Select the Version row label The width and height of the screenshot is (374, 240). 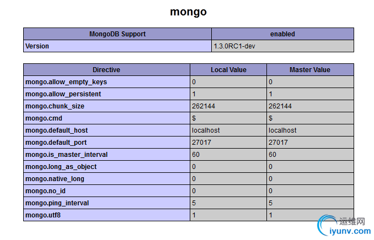(x=117, y=46)
